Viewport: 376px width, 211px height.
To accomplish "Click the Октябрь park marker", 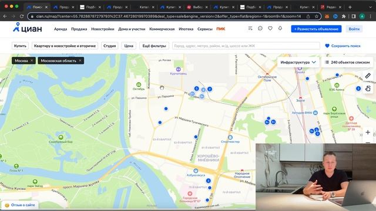I will 139,84.
